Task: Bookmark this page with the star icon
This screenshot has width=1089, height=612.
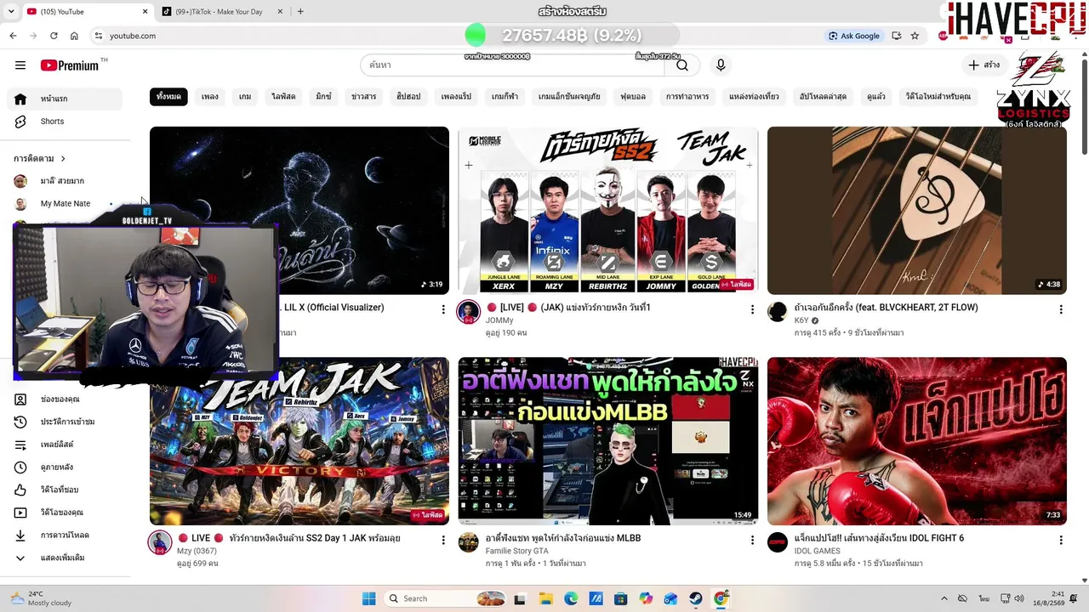Action: (915, 36)
